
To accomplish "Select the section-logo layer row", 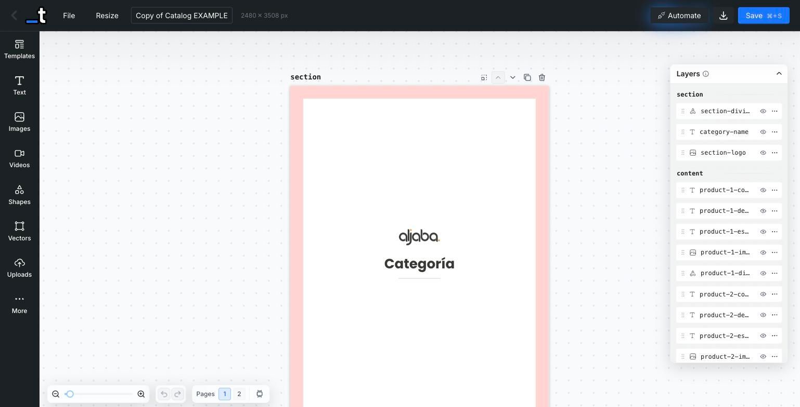I will pyautogui.click(x=729, y=153).
